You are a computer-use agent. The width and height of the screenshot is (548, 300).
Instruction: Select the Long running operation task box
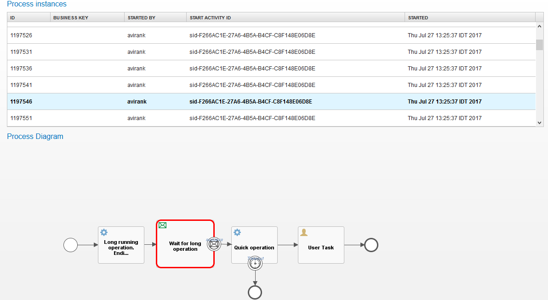(x=121, y=245)
